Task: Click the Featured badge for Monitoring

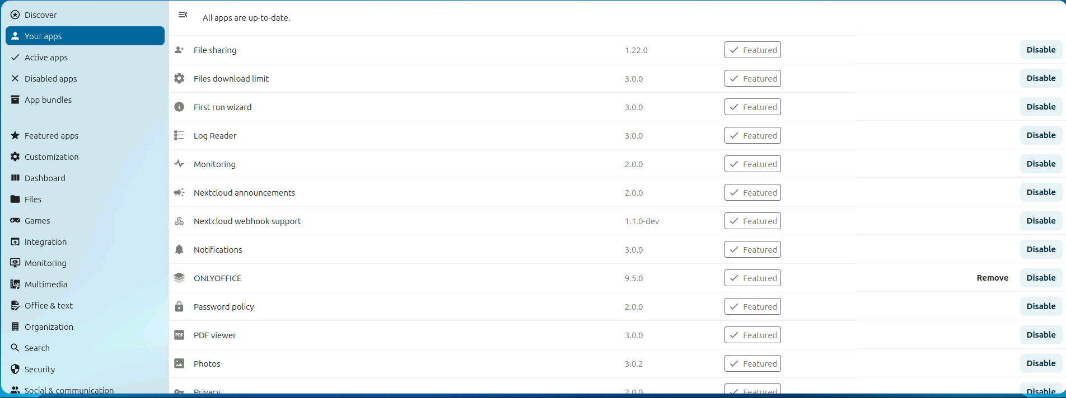Action: click(752, 164)
